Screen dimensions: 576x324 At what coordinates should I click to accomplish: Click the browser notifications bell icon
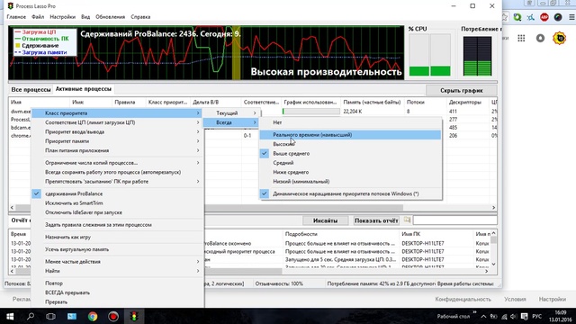(540, 38)
